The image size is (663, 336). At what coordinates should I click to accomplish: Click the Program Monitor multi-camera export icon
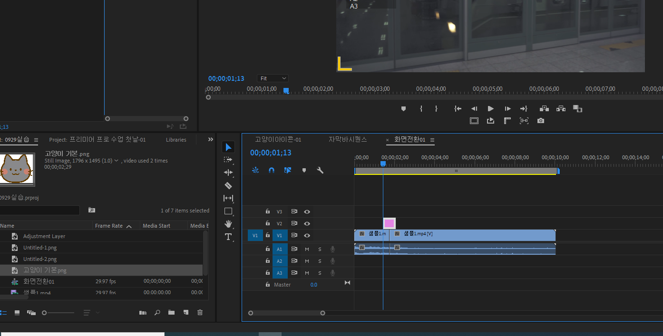[x=491, y=121]
